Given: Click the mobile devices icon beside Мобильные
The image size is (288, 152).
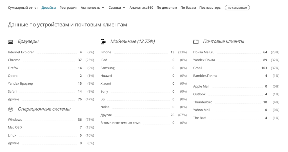Looking at the screenshot, I should click(x=103, y=42).
